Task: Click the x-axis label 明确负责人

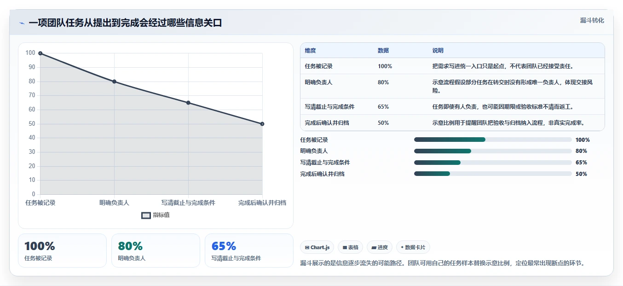Action: [114, 203]
